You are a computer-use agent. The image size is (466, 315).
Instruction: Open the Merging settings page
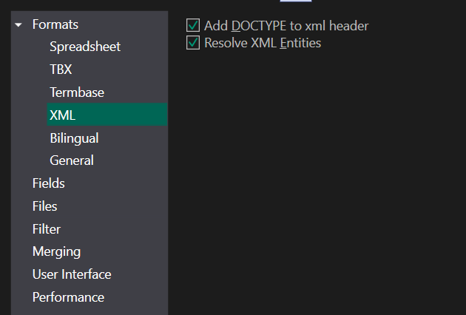click(56, 252)
